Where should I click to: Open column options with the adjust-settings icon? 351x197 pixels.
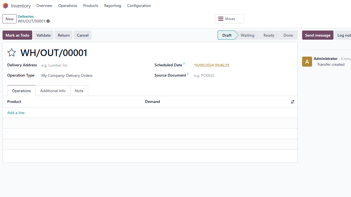coord(293,102)
